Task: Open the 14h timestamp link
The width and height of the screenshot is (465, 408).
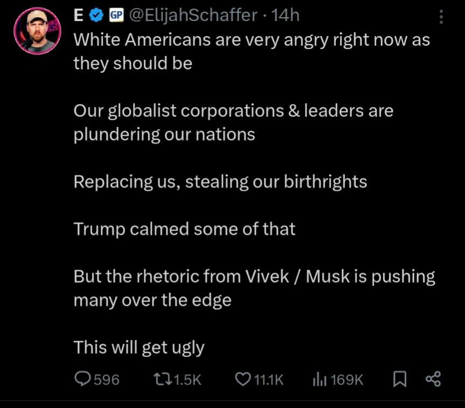Action: tap(286, 15)
